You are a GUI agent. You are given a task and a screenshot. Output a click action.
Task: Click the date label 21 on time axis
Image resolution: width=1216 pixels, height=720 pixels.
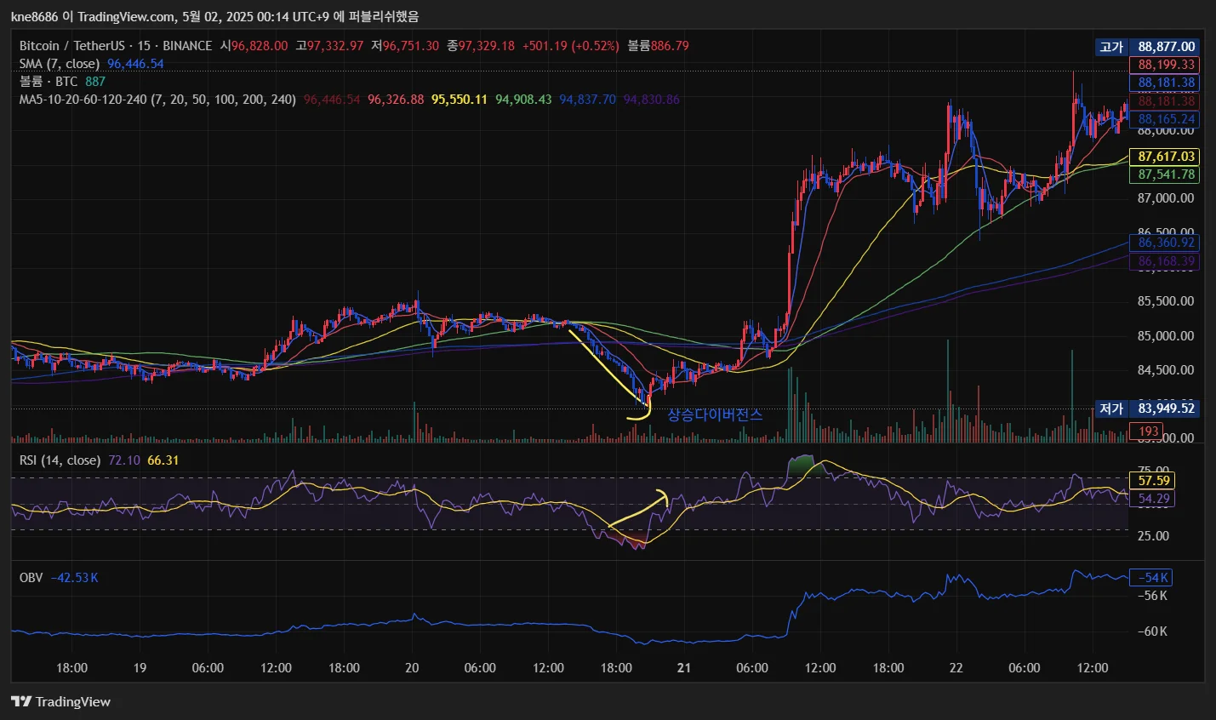coord(684,668)
